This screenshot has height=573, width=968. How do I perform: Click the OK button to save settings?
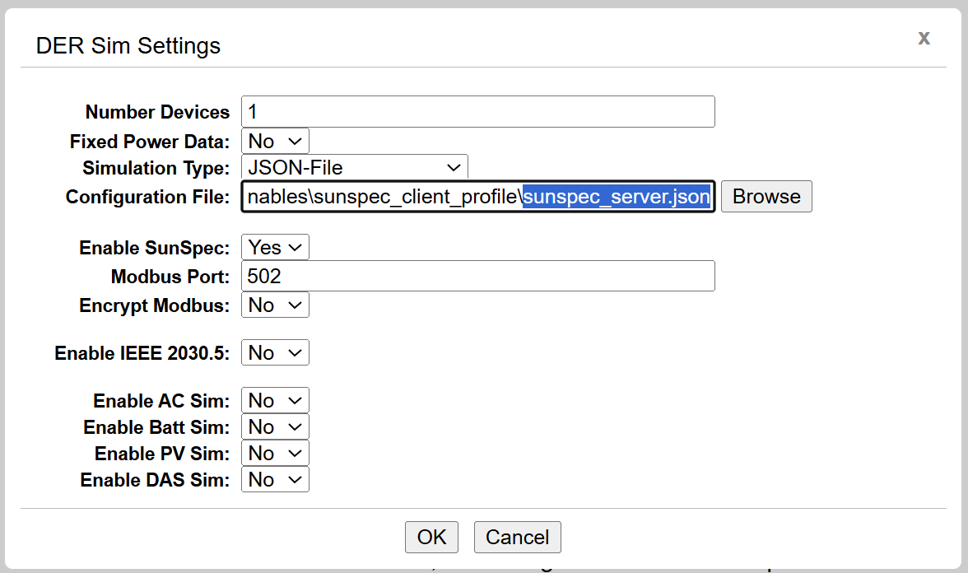point(431,537)
